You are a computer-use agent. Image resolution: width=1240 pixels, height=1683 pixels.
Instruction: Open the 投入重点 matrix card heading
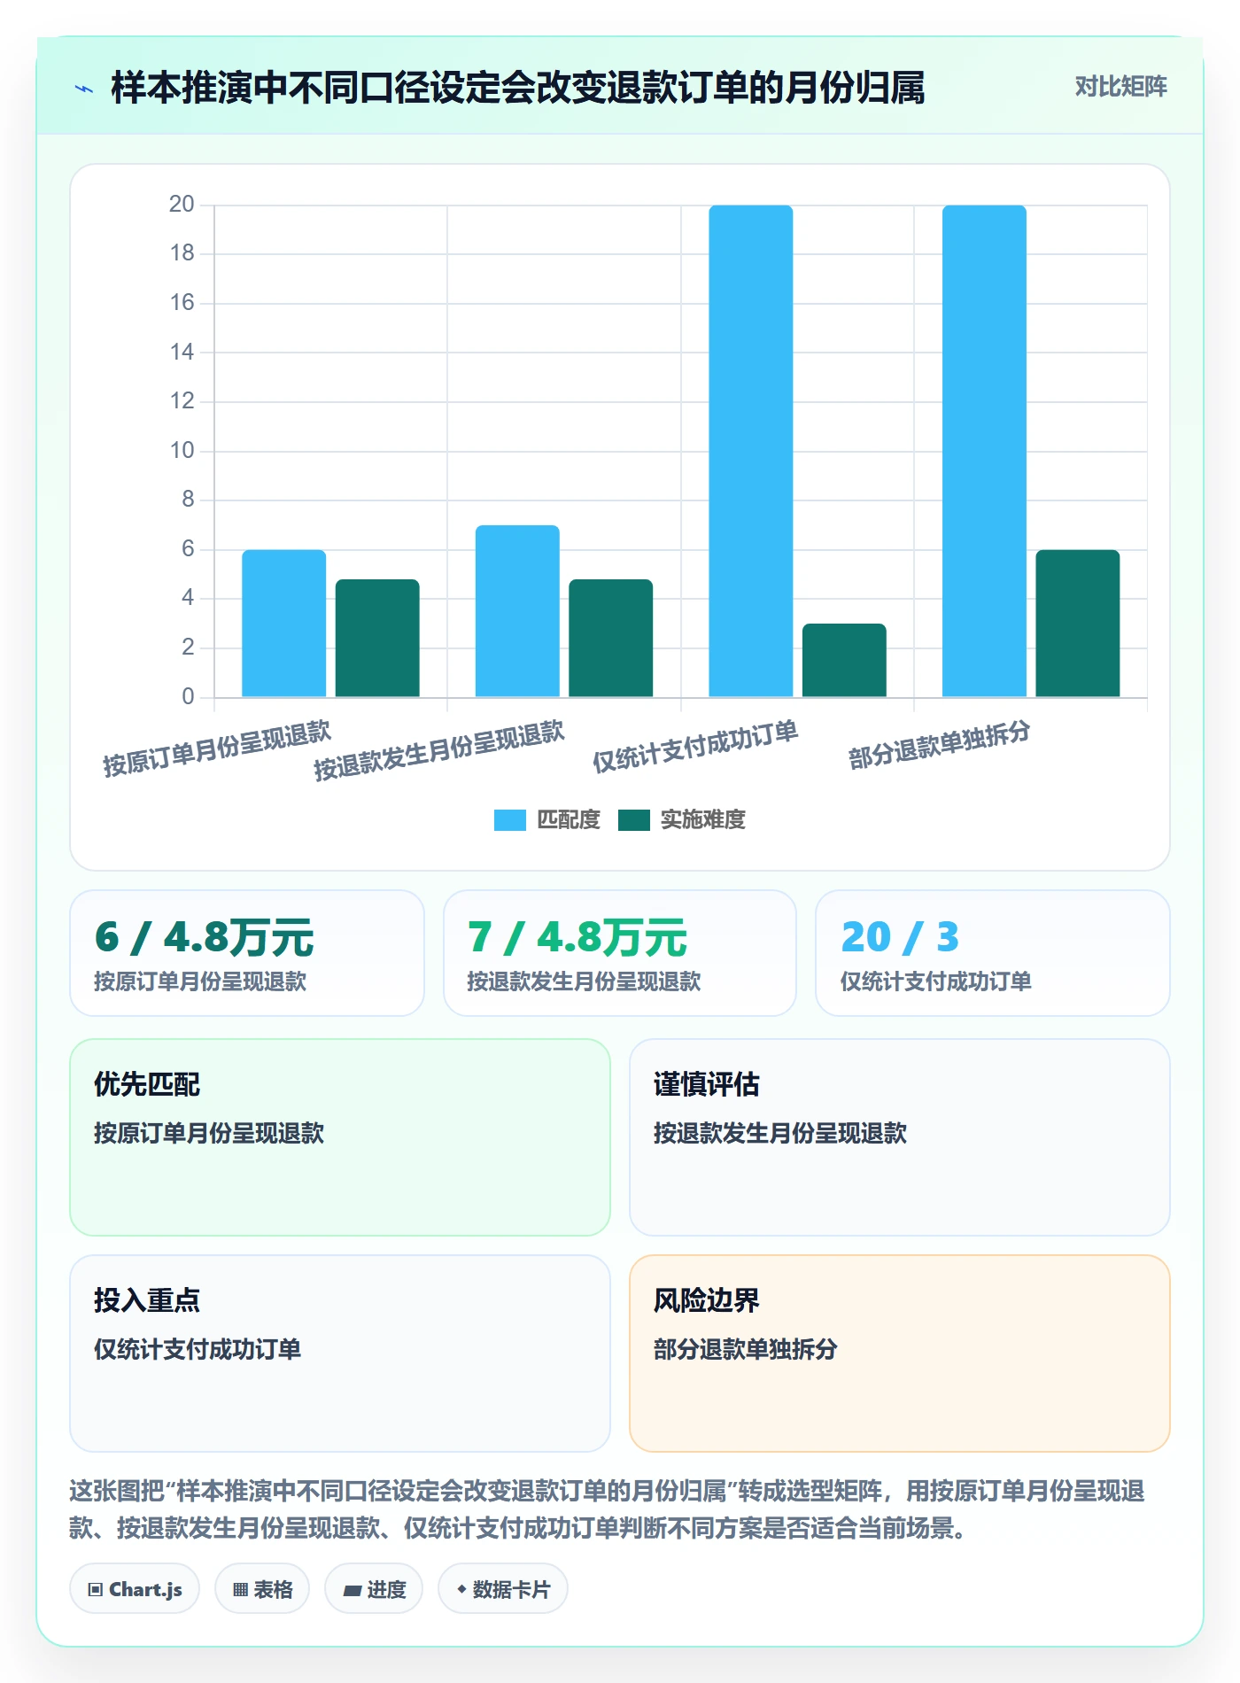tap(147, 1300)
